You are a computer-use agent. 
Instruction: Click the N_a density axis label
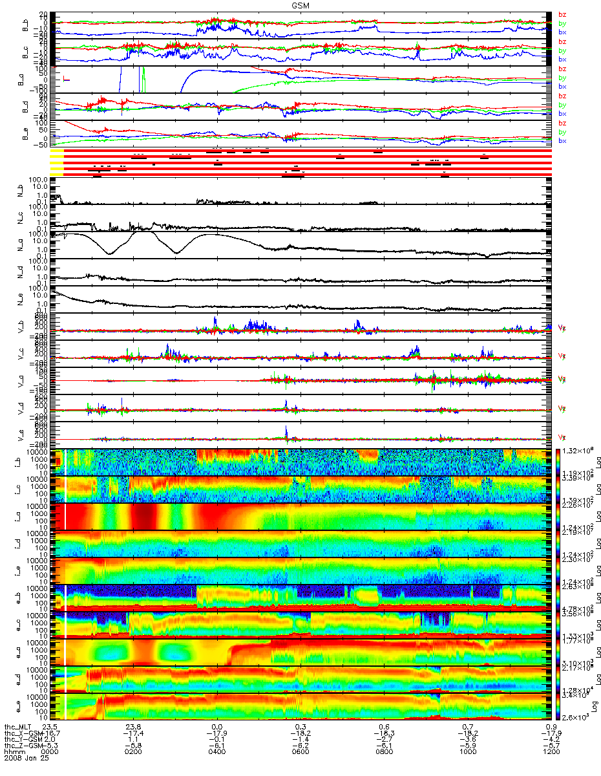[x=19, y=246]
